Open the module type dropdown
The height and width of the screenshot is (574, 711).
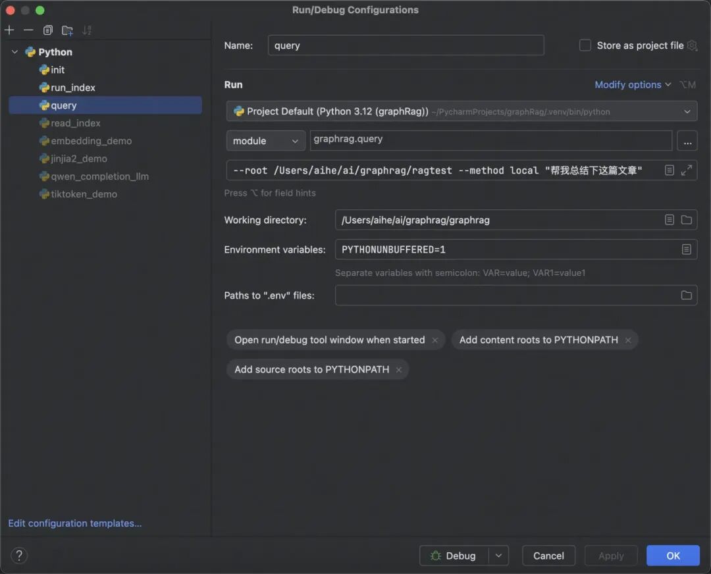(265, 141)
